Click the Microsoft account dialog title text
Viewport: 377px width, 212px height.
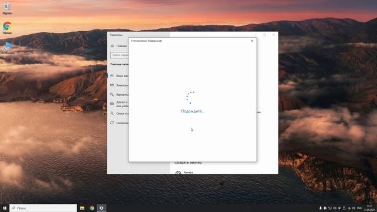coord(147,41)
